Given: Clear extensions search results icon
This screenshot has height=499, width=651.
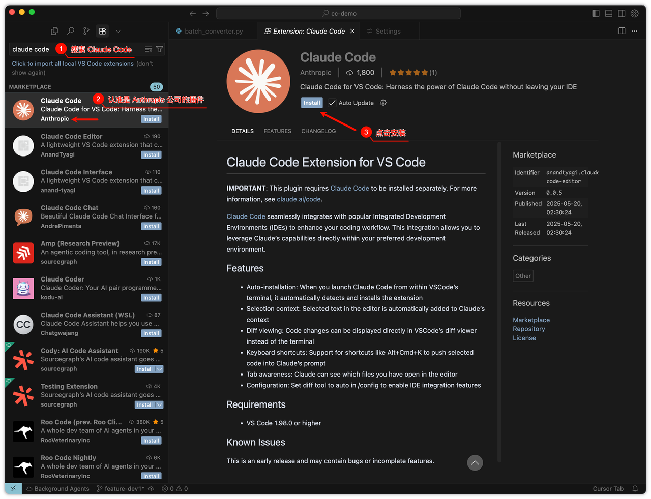Looking at the screenshot, I should pos(149,49).
